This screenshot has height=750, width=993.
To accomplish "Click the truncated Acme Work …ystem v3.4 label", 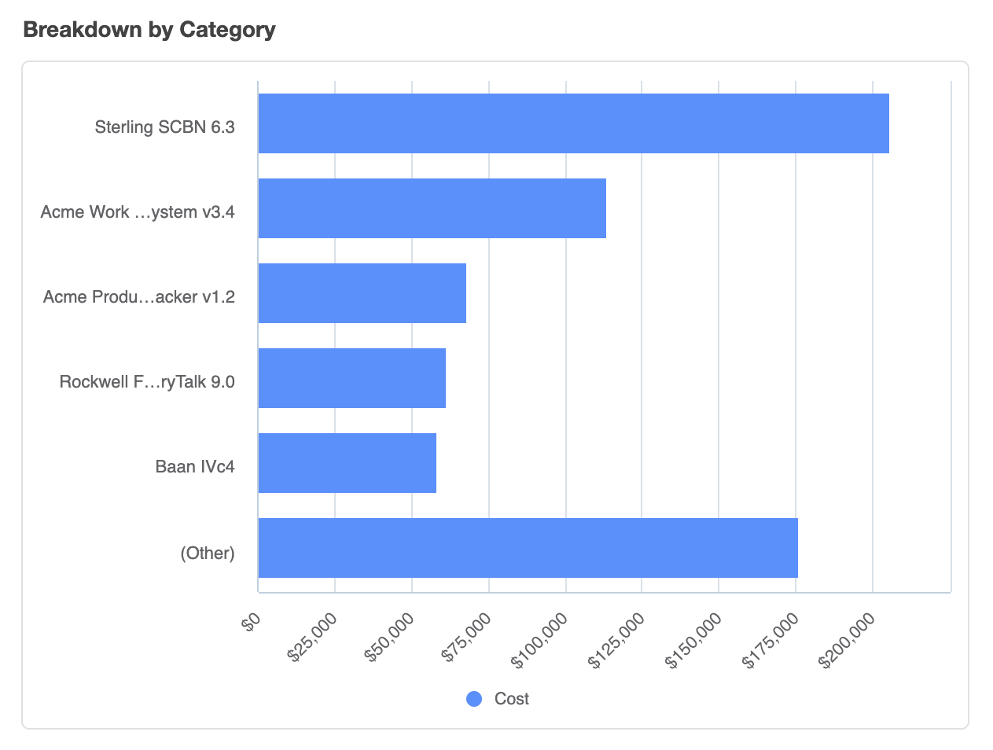I will coord(138,212).
